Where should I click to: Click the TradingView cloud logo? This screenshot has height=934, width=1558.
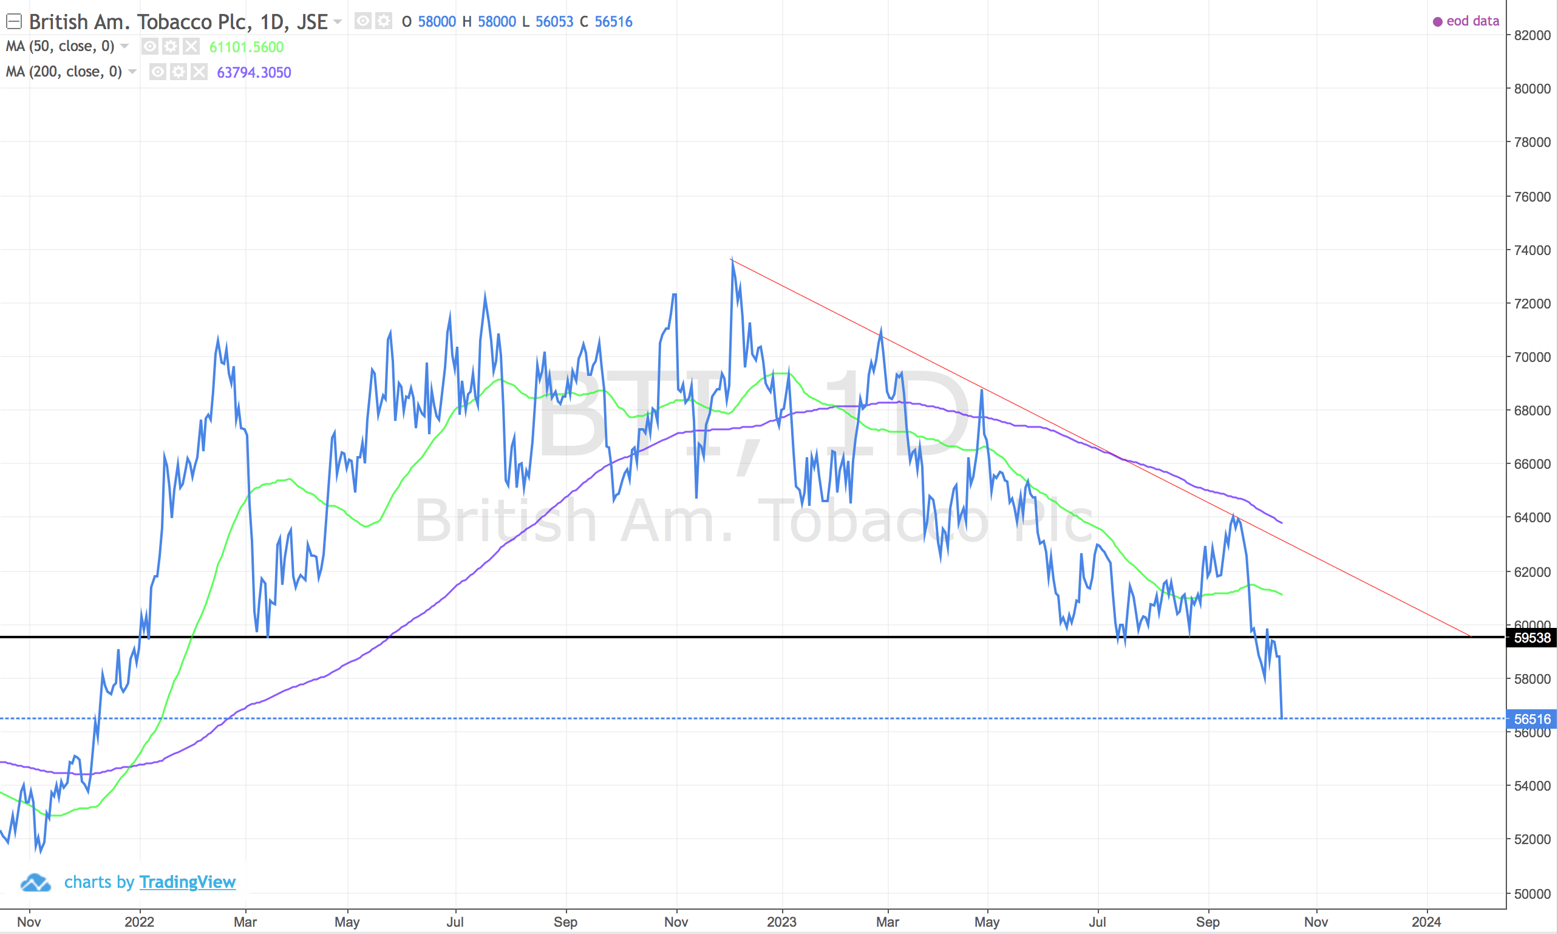35,882
